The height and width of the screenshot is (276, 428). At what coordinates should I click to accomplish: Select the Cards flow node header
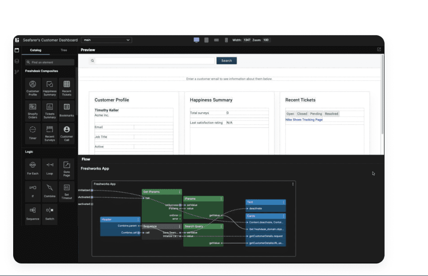pos(266,216)
